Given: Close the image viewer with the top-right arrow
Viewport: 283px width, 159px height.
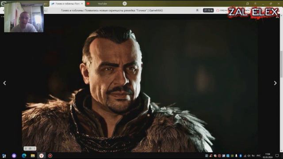Looking at the screenshot, I should (277, 17).
